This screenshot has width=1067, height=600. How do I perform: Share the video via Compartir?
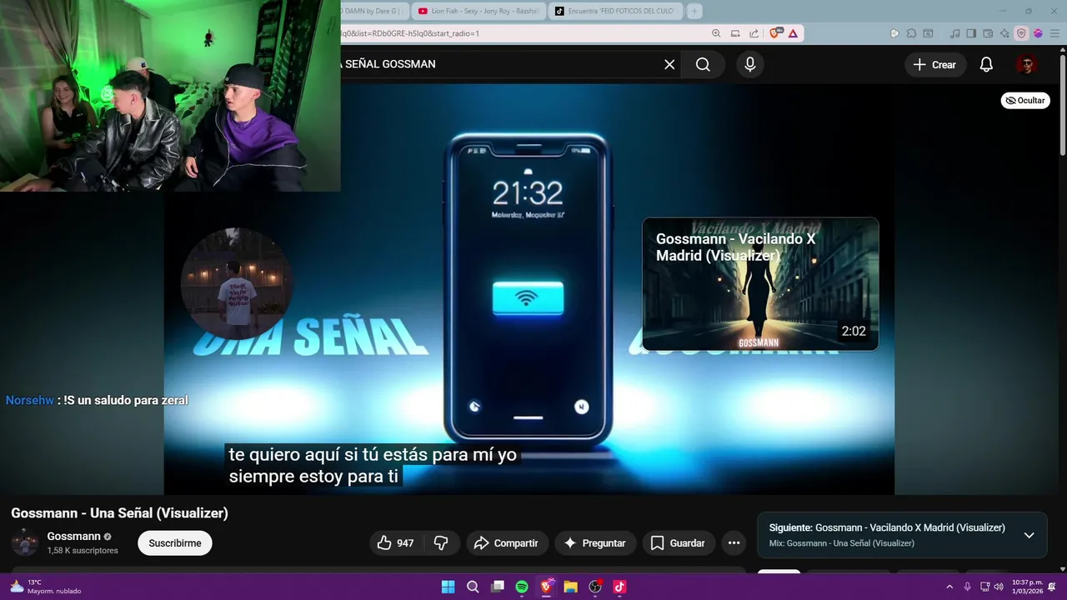[507, 542]
